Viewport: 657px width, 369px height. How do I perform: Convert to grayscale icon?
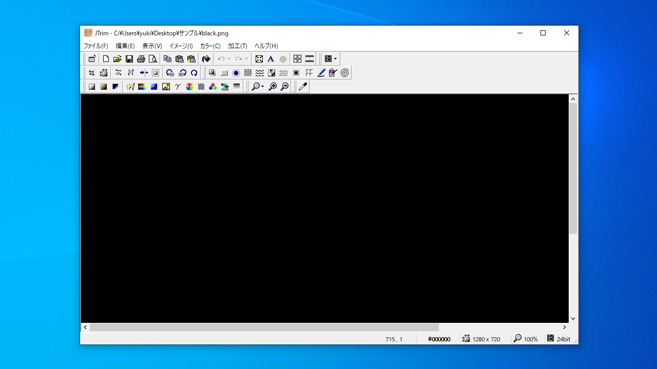coord(92,87)
